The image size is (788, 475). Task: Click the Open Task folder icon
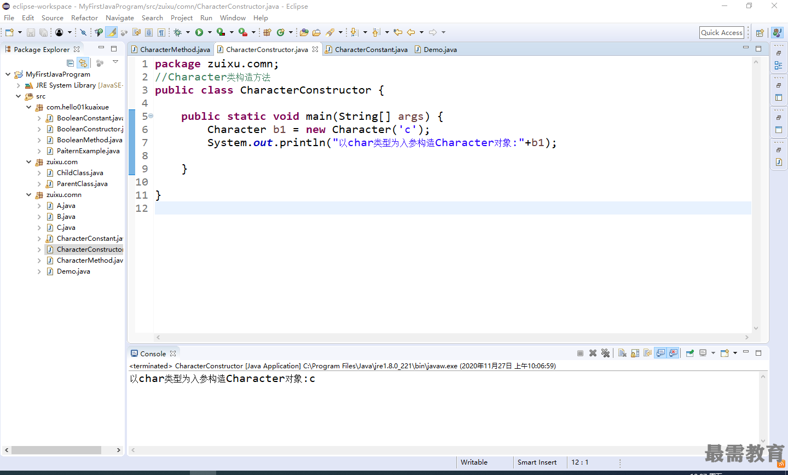coord(316,33)
